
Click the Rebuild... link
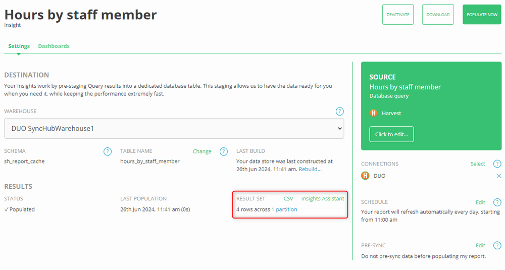(310, 169)
